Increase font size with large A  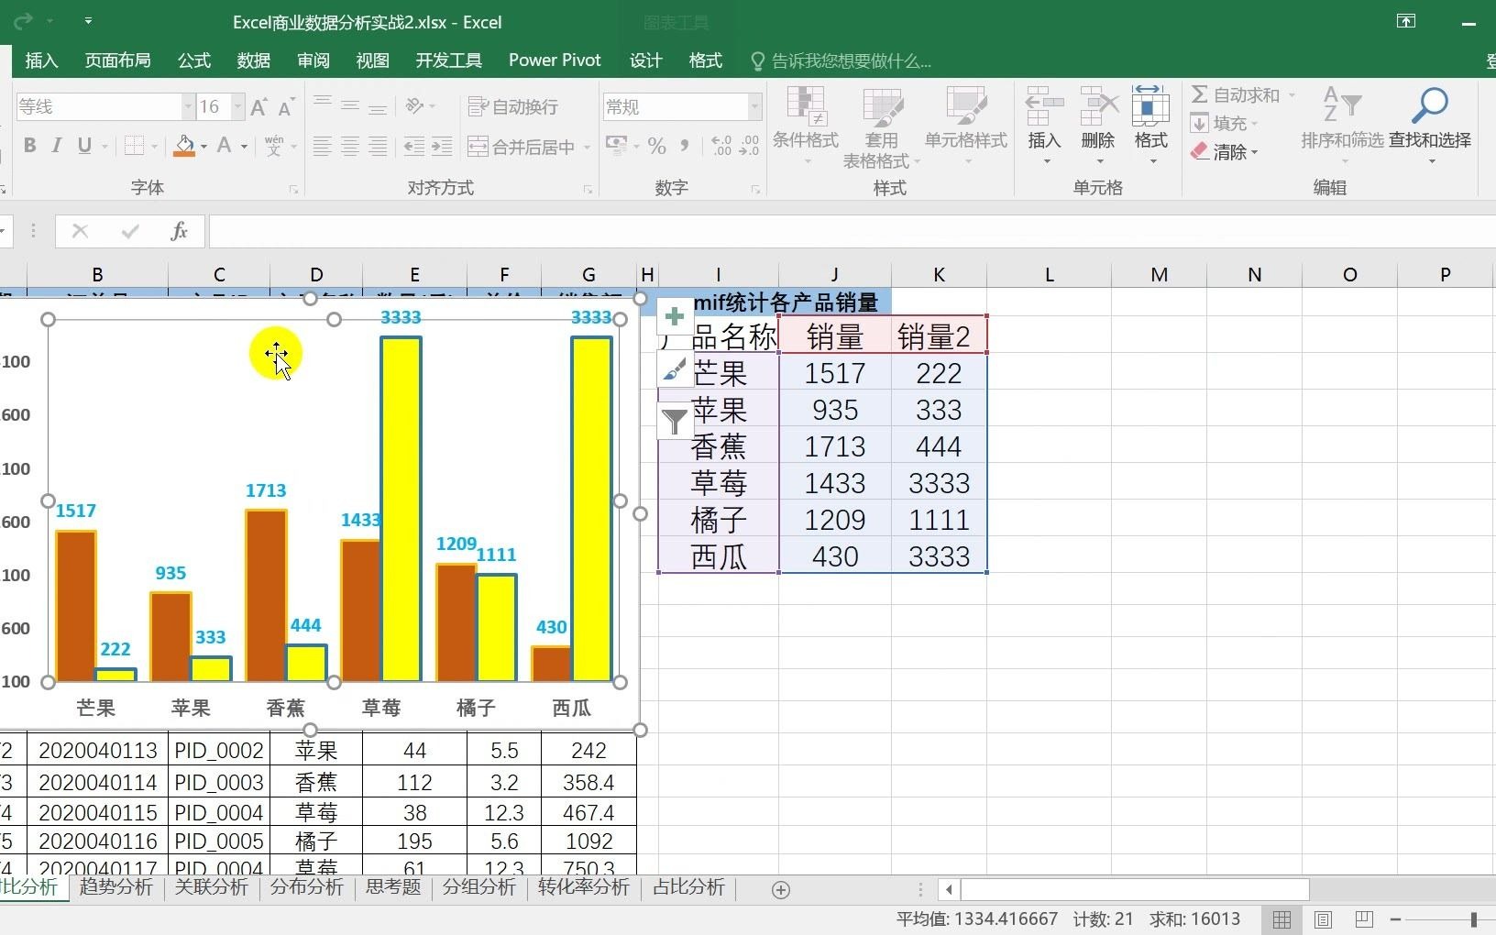[259, 107]
